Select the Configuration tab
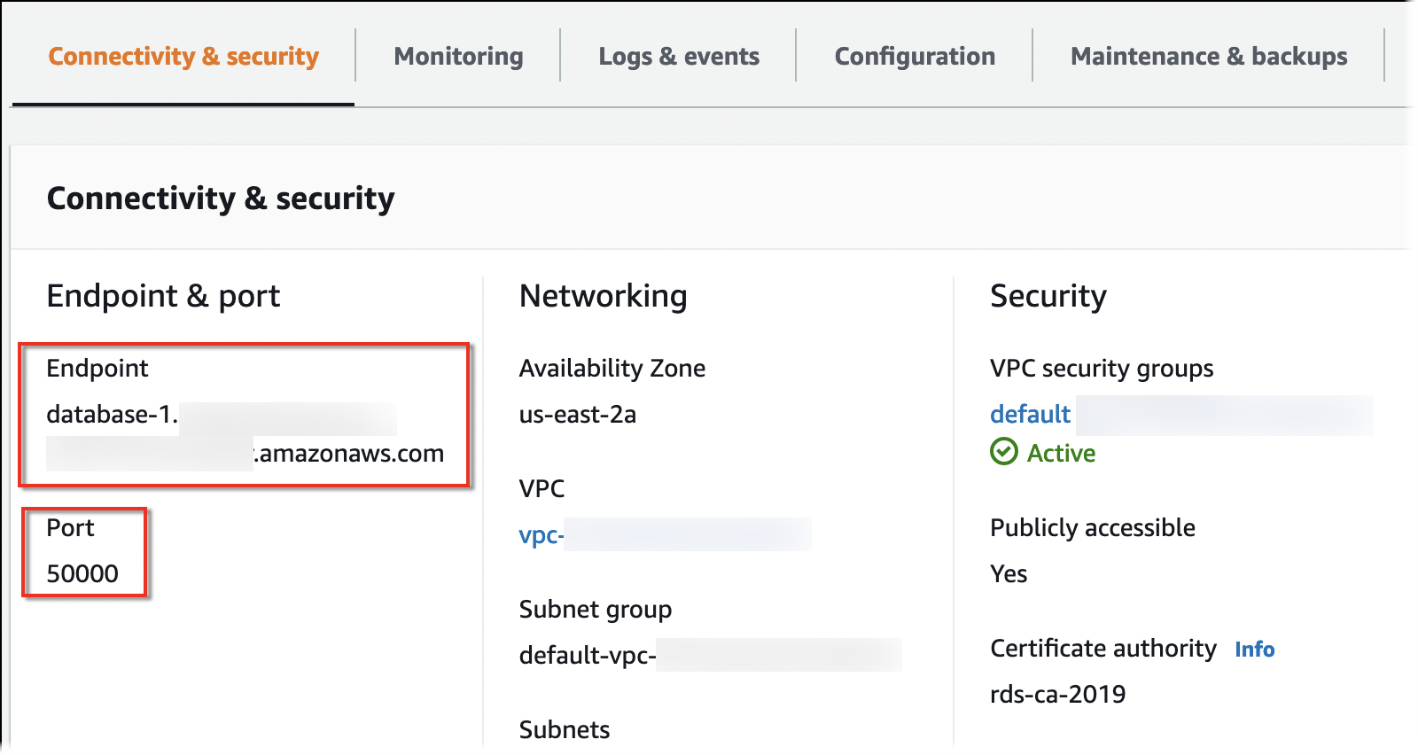This screenshot has height=755, width=1418. [x=915, y=57]
